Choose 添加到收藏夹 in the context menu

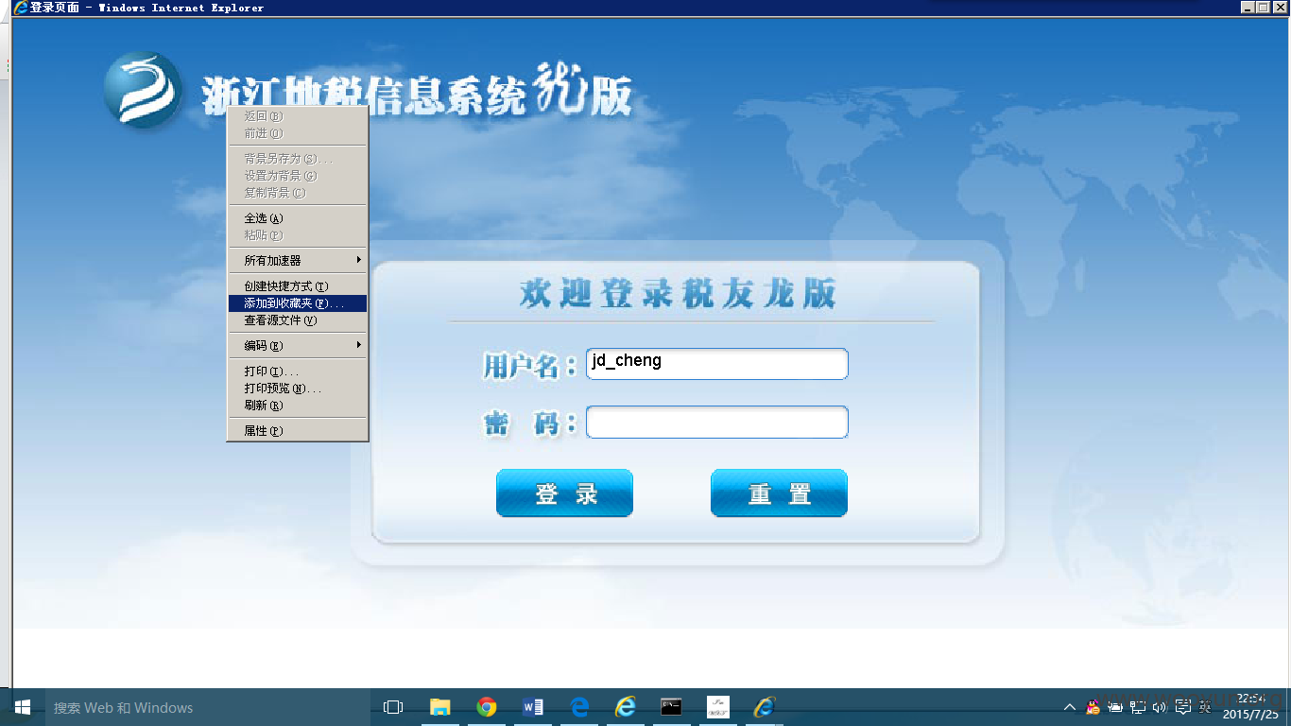click(297, 303)
